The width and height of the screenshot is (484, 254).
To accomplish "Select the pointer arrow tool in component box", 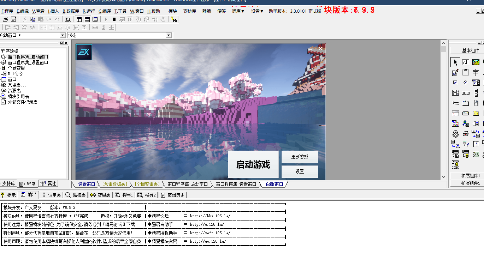I will [x=455, y=62].
